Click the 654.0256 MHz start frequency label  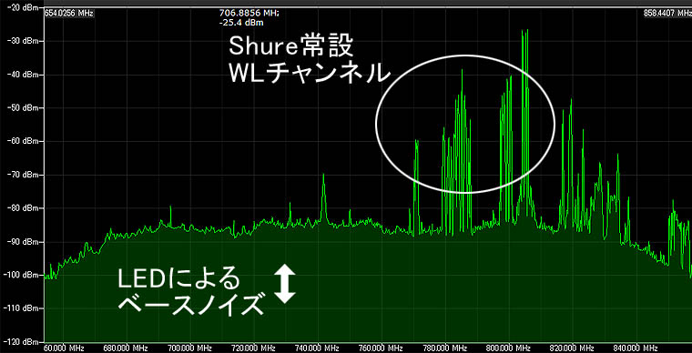69,14
